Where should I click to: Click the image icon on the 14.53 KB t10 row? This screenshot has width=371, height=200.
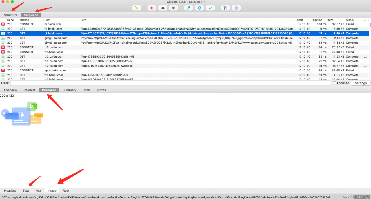(x=3, y=57)
